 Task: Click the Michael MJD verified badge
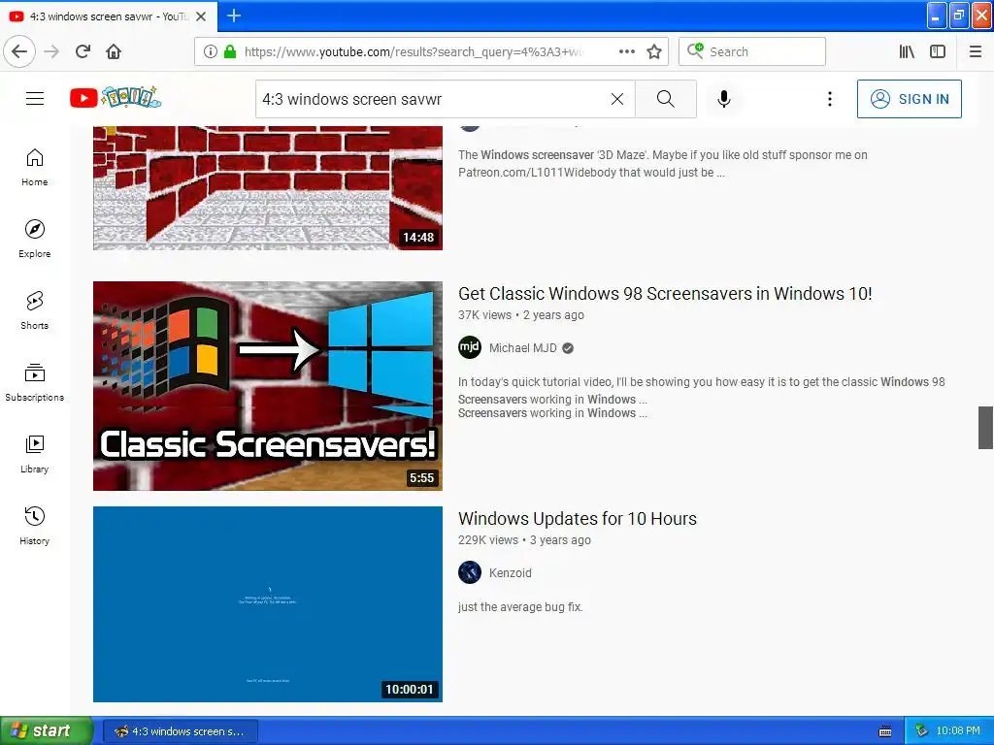tap(568, 348)
